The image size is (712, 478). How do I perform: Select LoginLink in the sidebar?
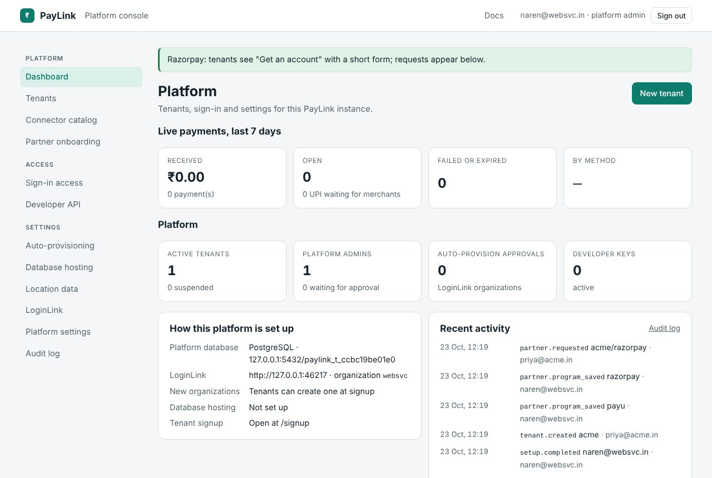click(x=81, y=310)
